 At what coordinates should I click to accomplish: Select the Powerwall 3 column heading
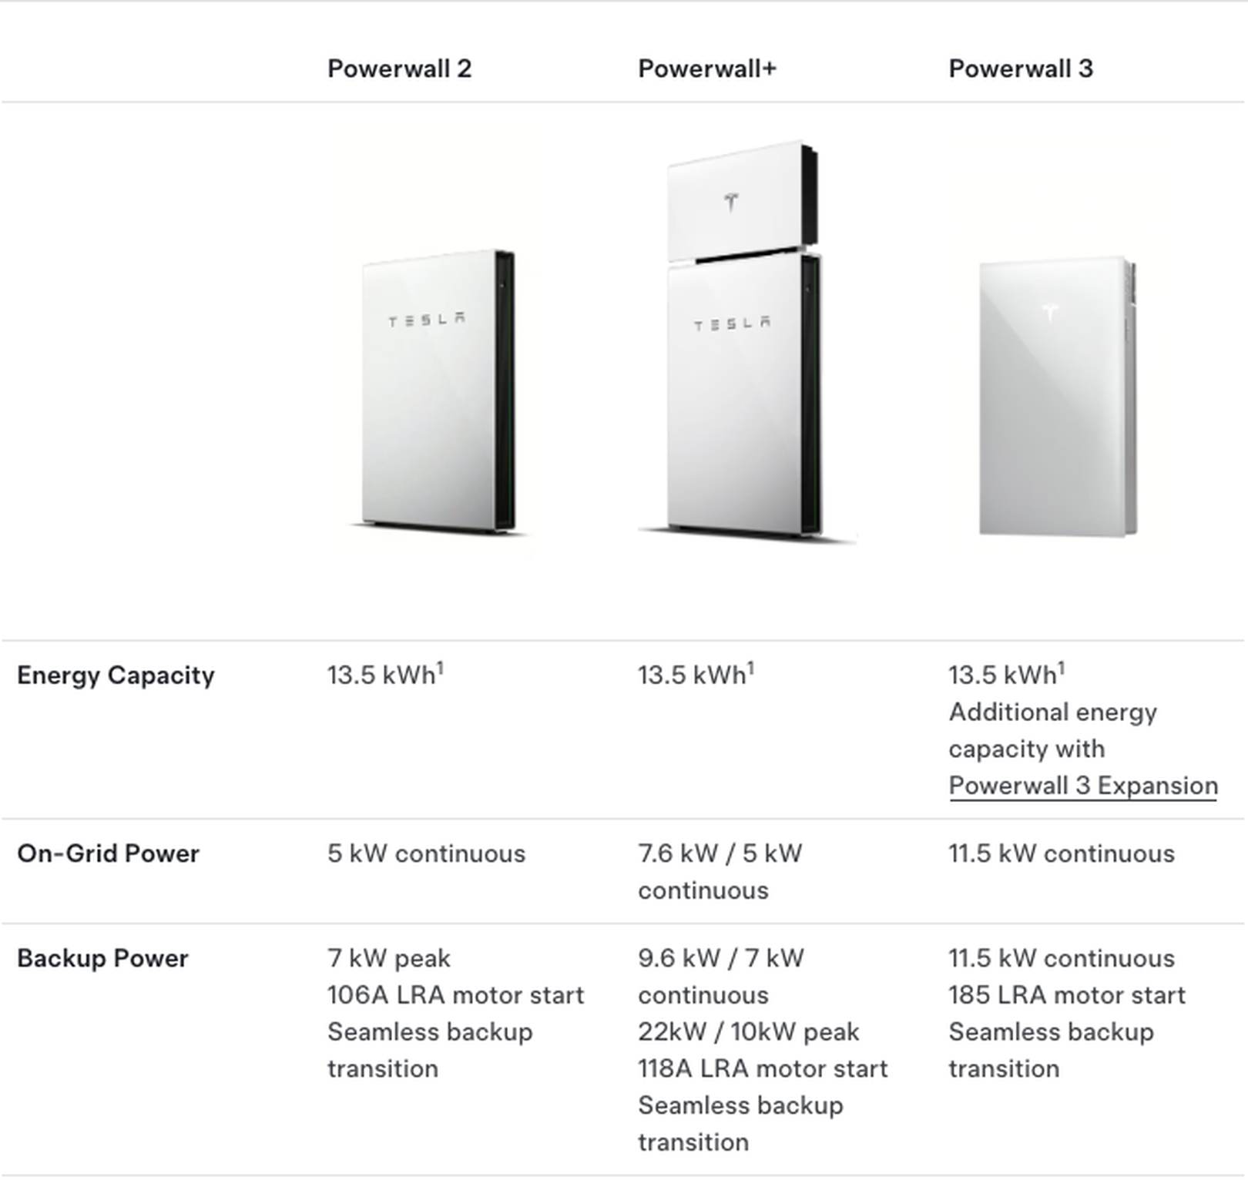pyautogui.click(x=1020, y=69)
